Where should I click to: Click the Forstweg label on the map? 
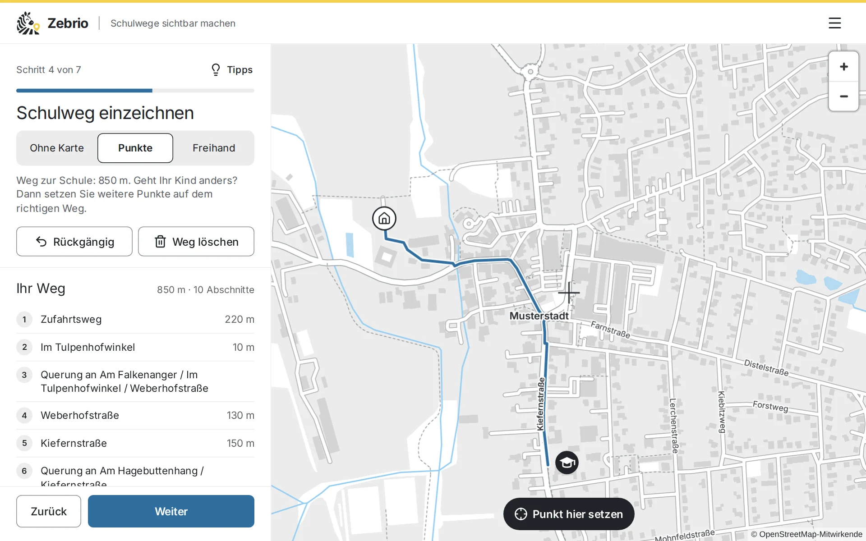770,406
